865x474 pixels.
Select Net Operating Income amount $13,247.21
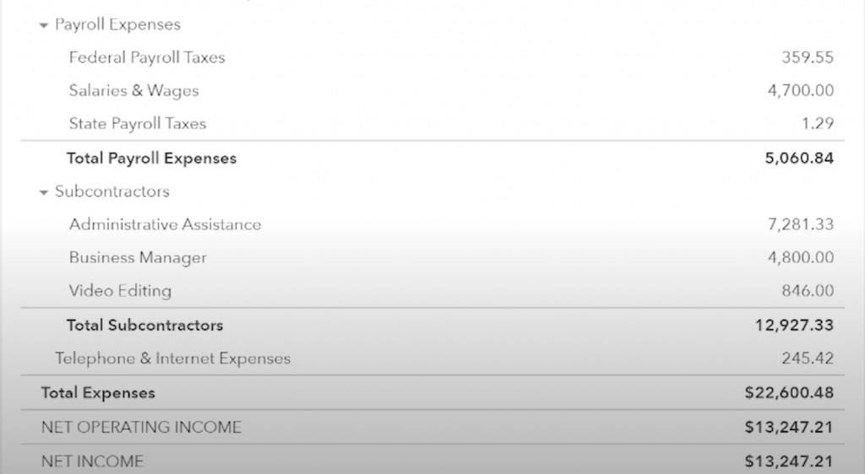[x=789, y=428]
